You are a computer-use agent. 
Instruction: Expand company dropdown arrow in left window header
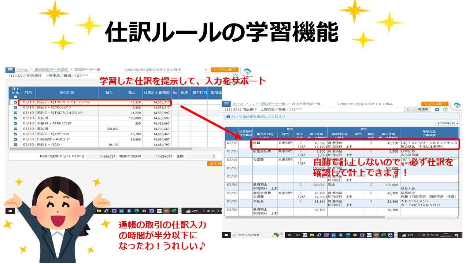[x=206, y=70]
